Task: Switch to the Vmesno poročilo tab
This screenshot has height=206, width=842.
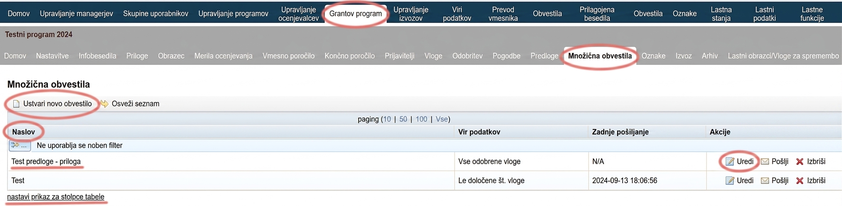Action: (289, 56)
